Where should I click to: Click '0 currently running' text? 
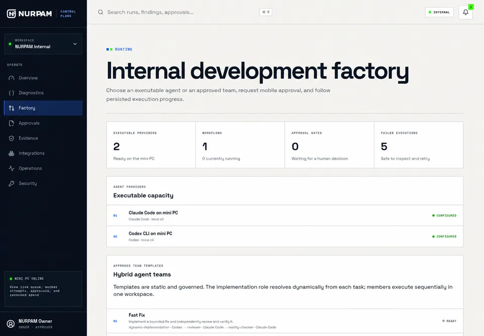click(221, 159)
